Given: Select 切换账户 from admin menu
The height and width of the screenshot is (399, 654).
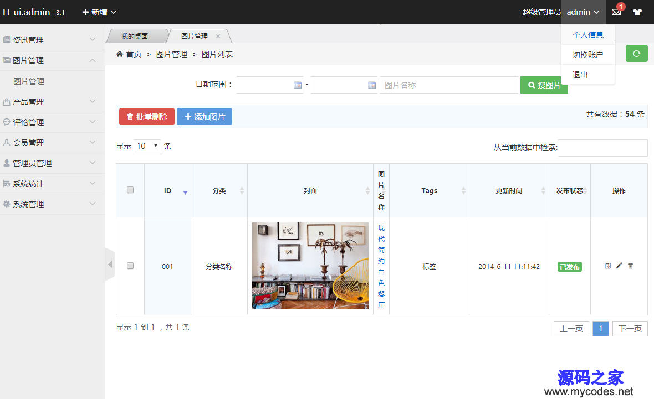Looking at the screenshot, I should coord(587,55).
